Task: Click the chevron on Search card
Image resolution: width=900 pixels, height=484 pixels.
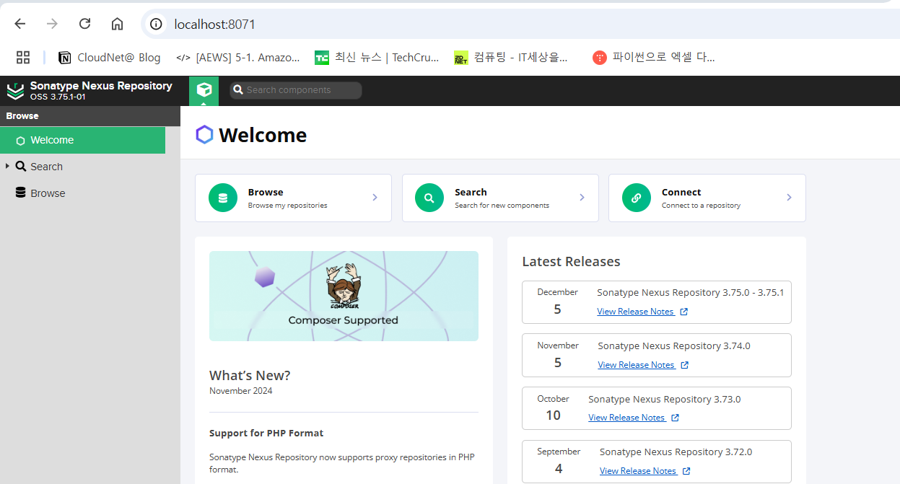Action: point(582,198)
